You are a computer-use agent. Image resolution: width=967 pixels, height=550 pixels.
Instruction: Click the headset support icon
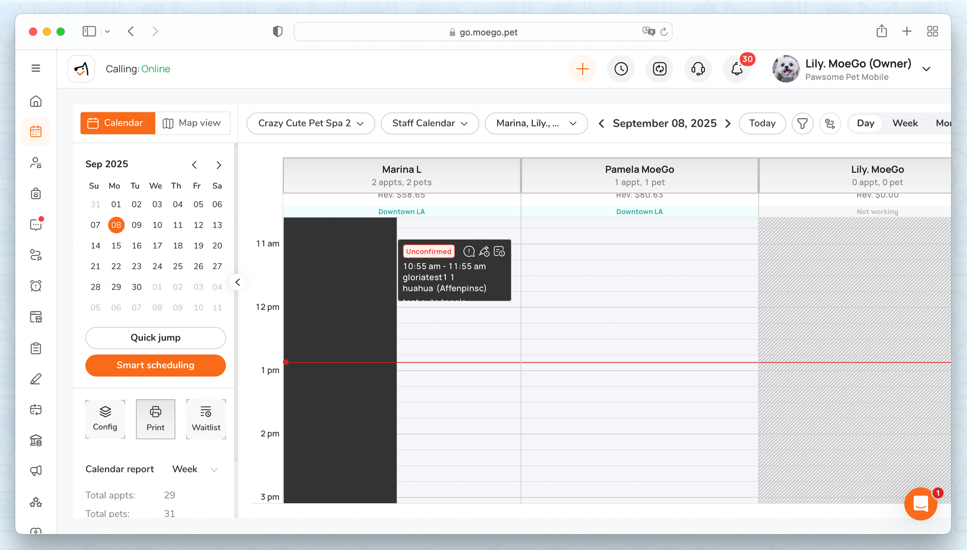[698, 69]
